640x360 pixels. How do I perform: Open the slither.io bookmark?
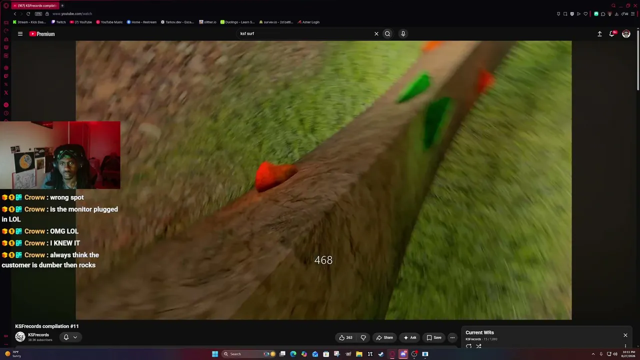207,22
